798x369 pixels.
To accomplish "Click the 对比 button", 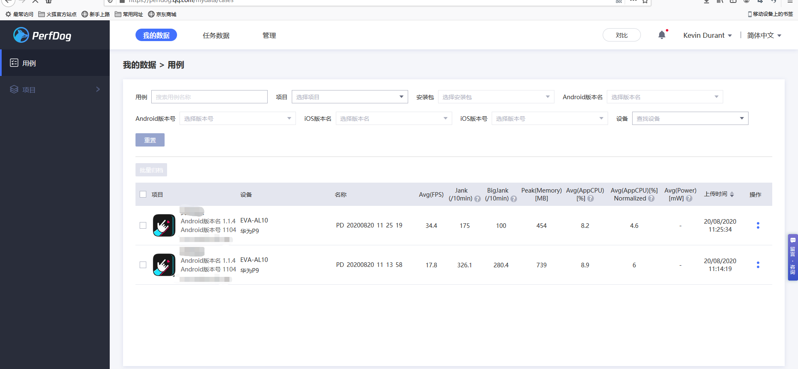I will 622,35.
